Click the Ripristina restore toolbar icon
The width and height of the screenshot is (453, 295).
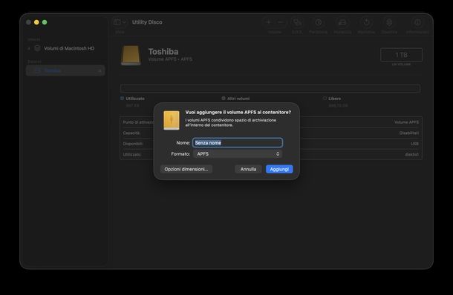366,22
